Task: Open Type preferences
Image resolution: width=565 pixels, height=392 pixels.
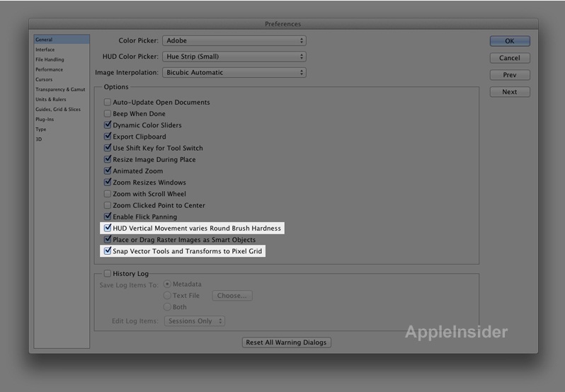Action: 41,129
